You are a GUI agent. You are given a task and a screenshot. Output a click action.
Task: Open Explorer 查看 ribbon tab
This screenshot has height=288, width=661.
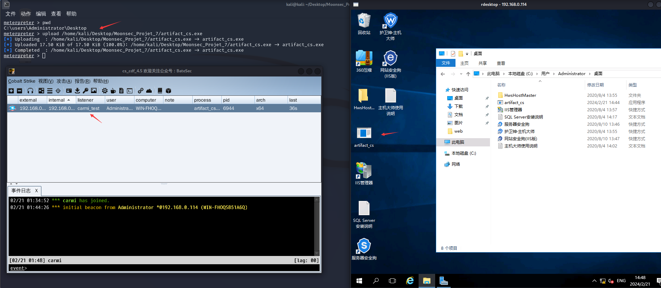click(501, 63)
